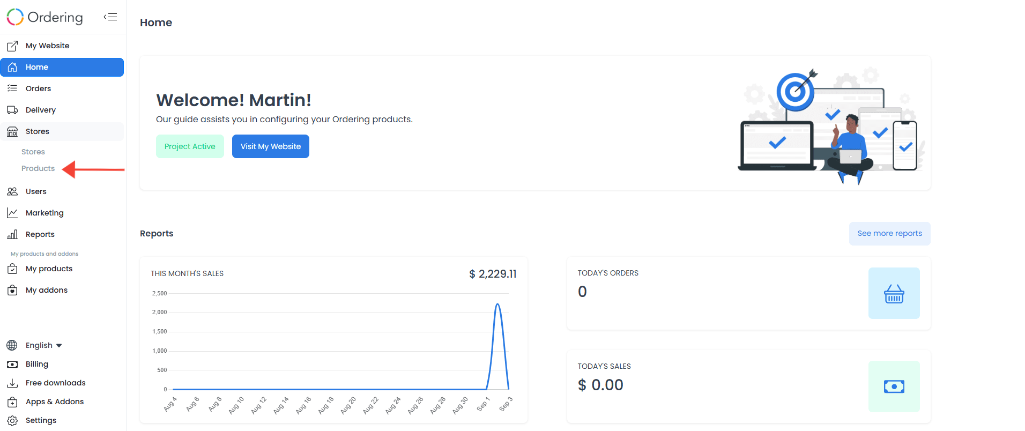Open the Products submenu item
This screenshot has height=431, width=1025.
(38, 168)
